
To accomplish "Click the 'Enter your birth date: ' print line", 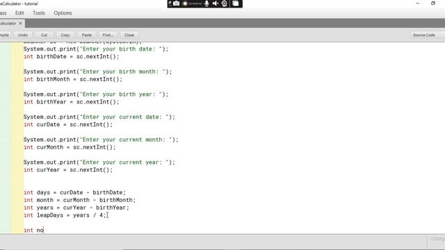I will click(96, 49).
